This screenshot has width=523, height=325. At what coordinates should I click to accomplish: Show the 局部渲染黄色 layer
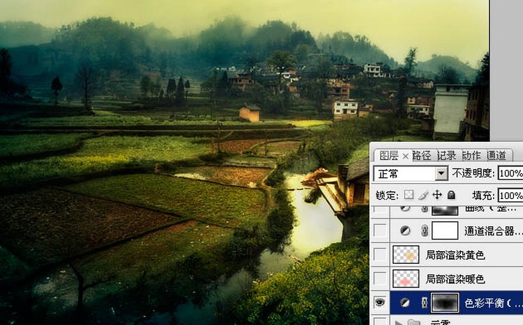pyautogui.click(x=379, y=255)
